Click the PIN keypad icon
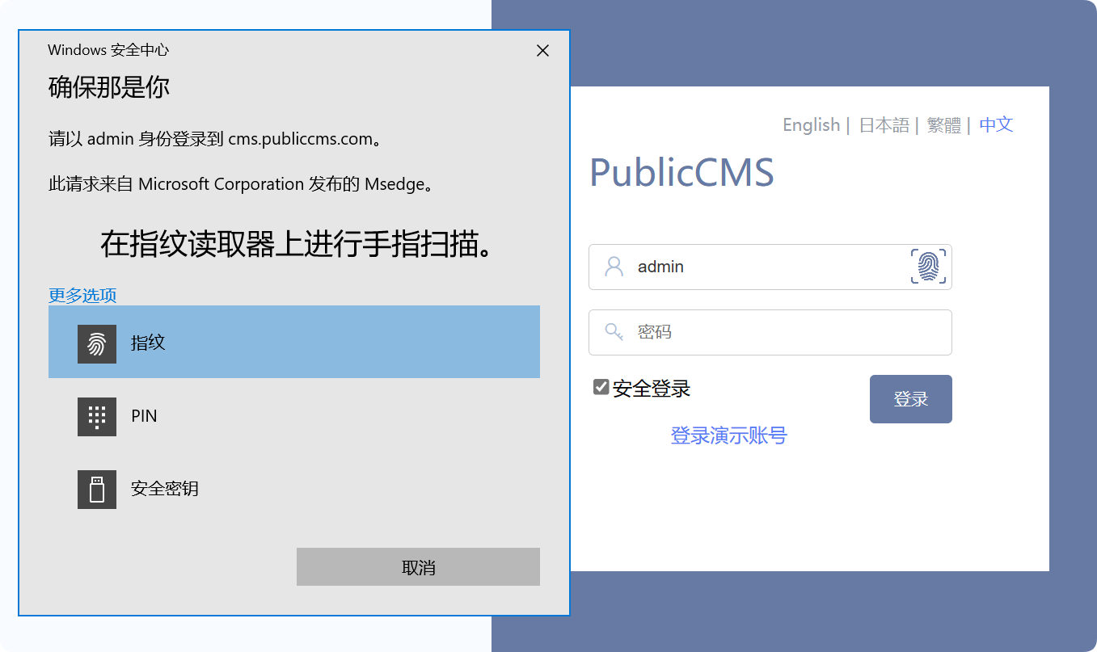The image size is (1097, 652). [96, 416]
